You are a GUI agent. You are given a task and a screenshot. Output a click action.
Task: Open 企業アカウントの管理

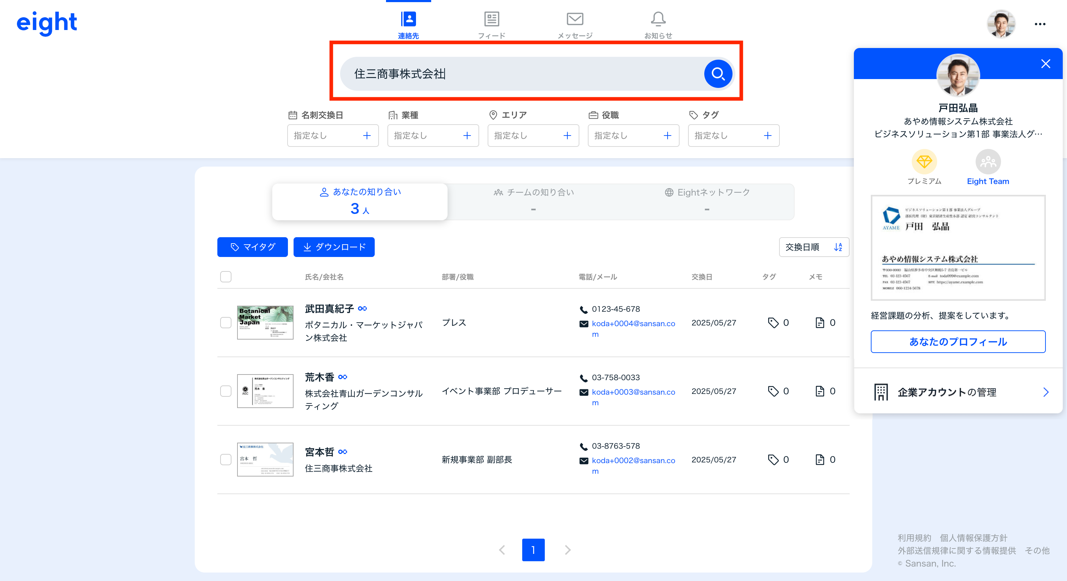click(958, 391)
